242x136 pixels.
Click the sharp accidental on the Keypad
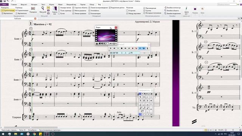(144, 100)
